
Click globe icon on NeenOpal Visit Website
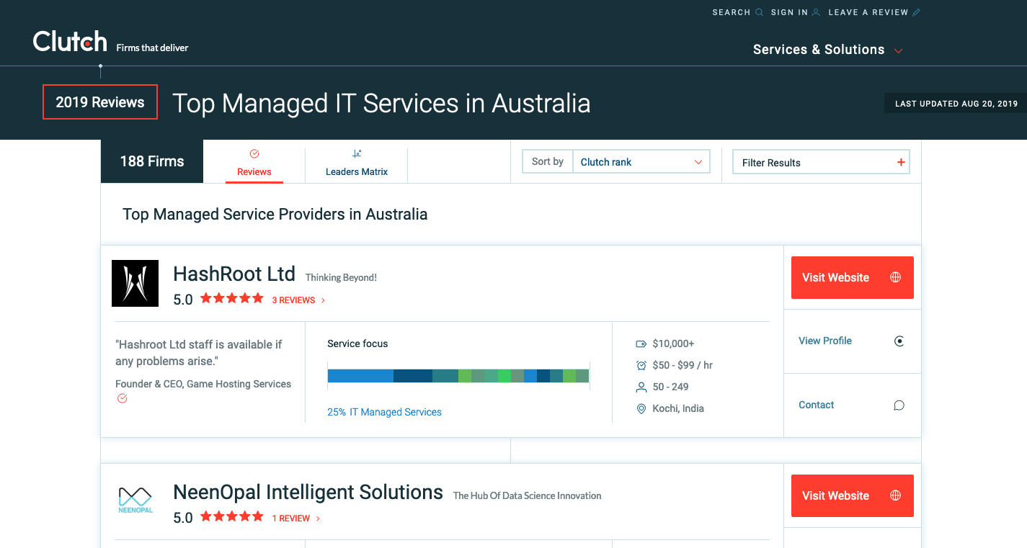896,495
